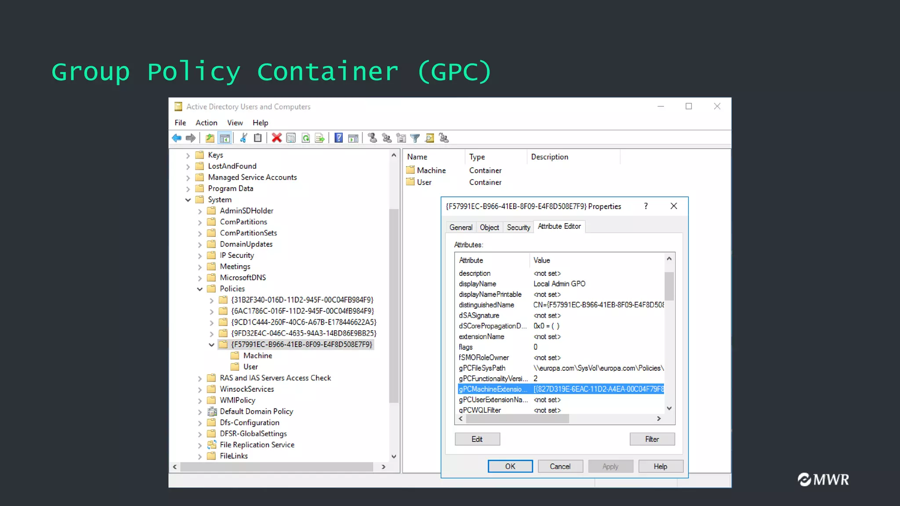Click the Name column header
The width and height of the screenshot is (900, 506).
[434, 157]
